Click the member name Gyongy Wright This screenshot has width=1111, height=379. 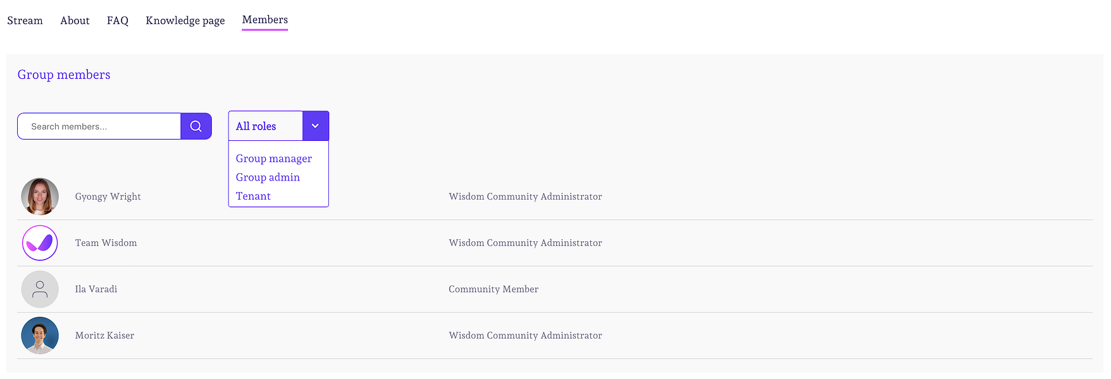point(108,196)
